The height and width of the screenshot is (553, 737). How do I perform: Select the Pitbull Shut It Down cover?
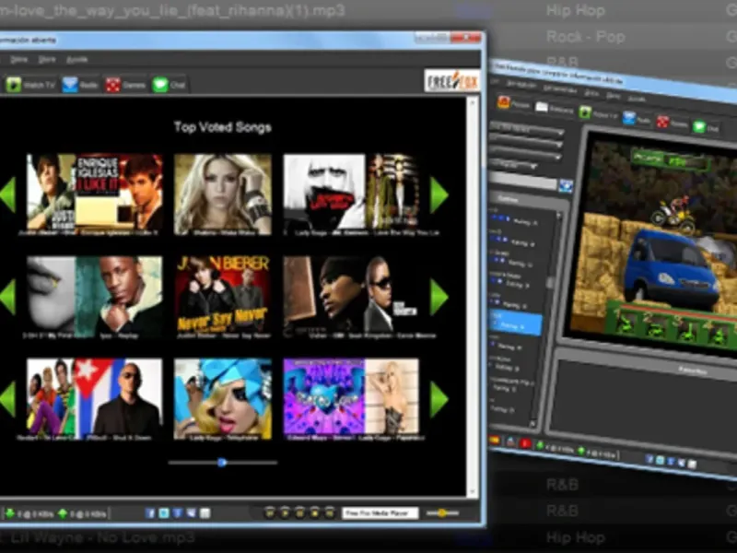119,397
